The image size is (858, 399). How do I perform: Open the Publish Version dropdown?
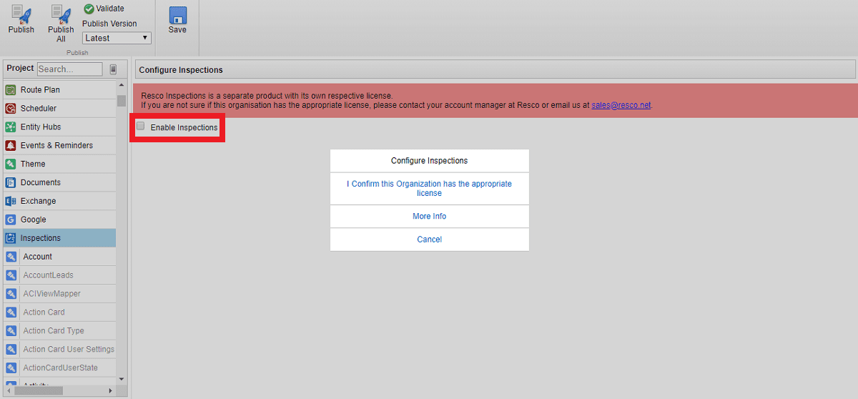pos(117,38)
